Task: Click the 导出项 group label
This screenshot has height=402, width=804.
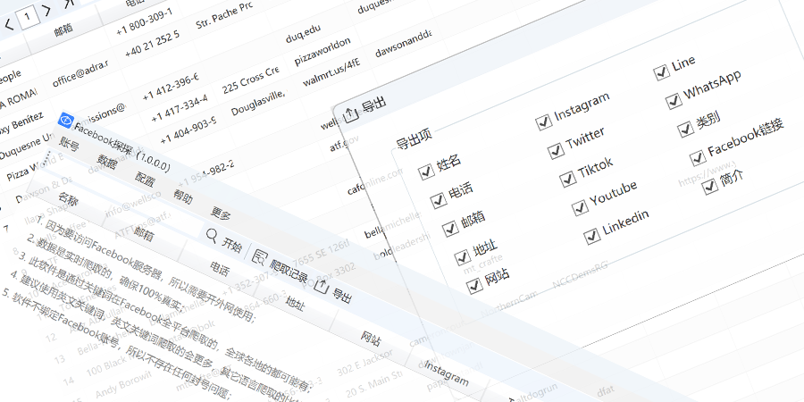Action: [415, 138]
